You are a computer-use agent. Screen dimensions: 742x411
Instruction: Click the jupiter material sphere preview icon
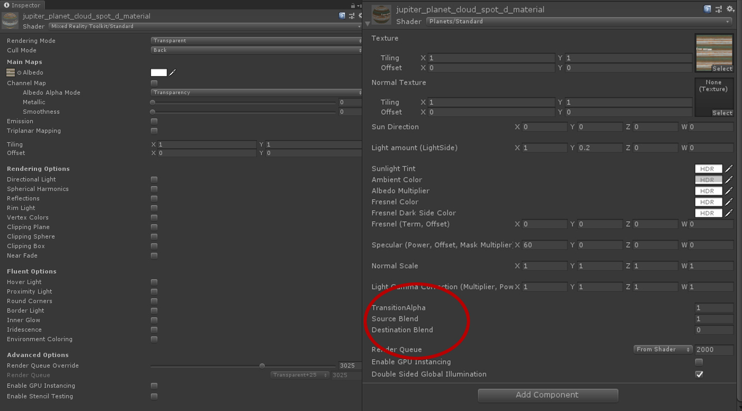381,15
